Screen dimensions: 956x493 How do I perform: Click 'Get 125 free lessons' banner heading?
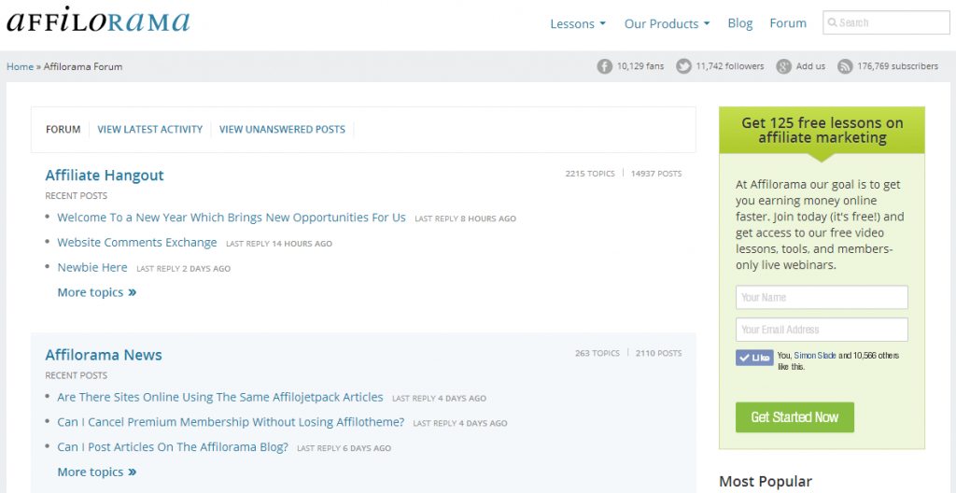click(x=822, y=130)
